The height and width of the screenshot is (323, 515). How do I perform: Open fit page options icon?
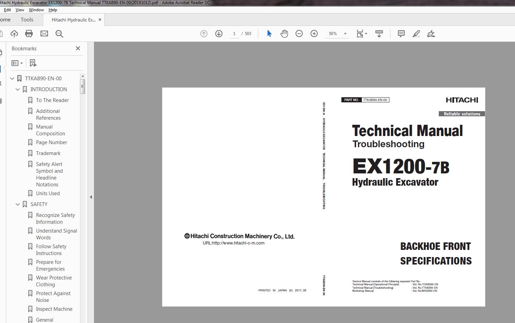click(361, 34)
